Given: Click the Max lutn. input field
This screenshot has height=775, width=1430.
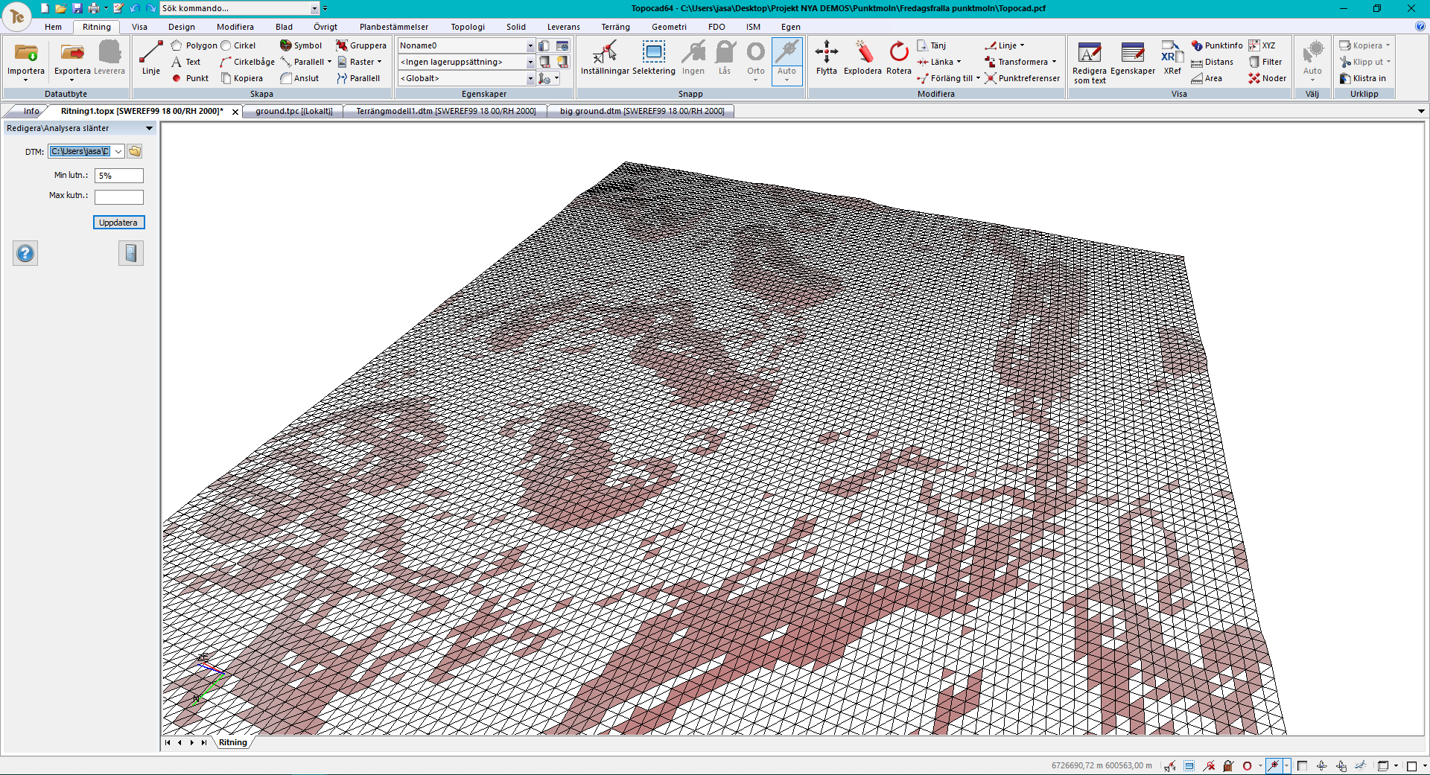Looking at the screenshot, I should pos(118,197).
